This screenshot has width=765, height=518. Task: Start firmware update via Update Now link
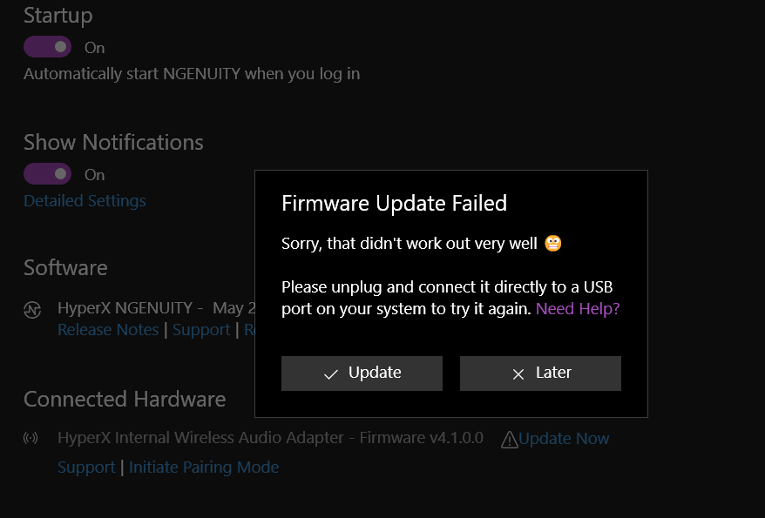click(564, 439)
